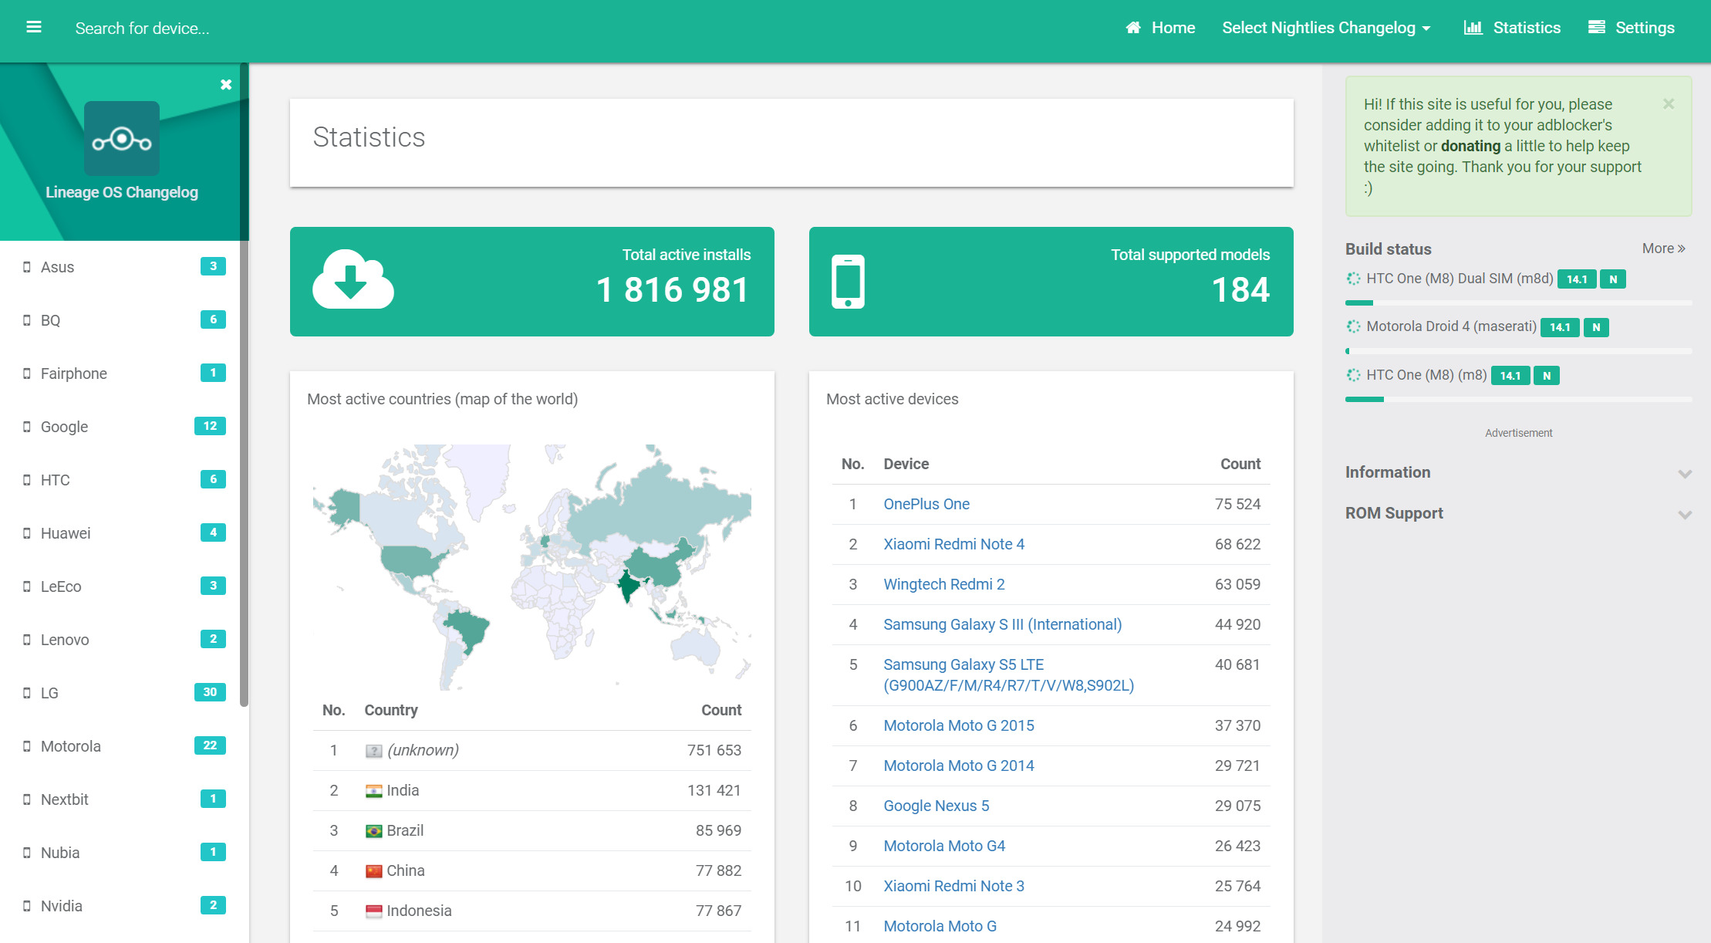
Task: Open Samsung Galaxy S III (International) link
Action: (1002, 624)
